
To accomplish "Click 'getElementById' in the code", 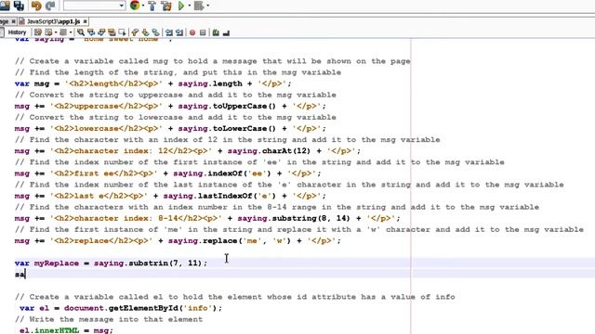I will 143,308.
